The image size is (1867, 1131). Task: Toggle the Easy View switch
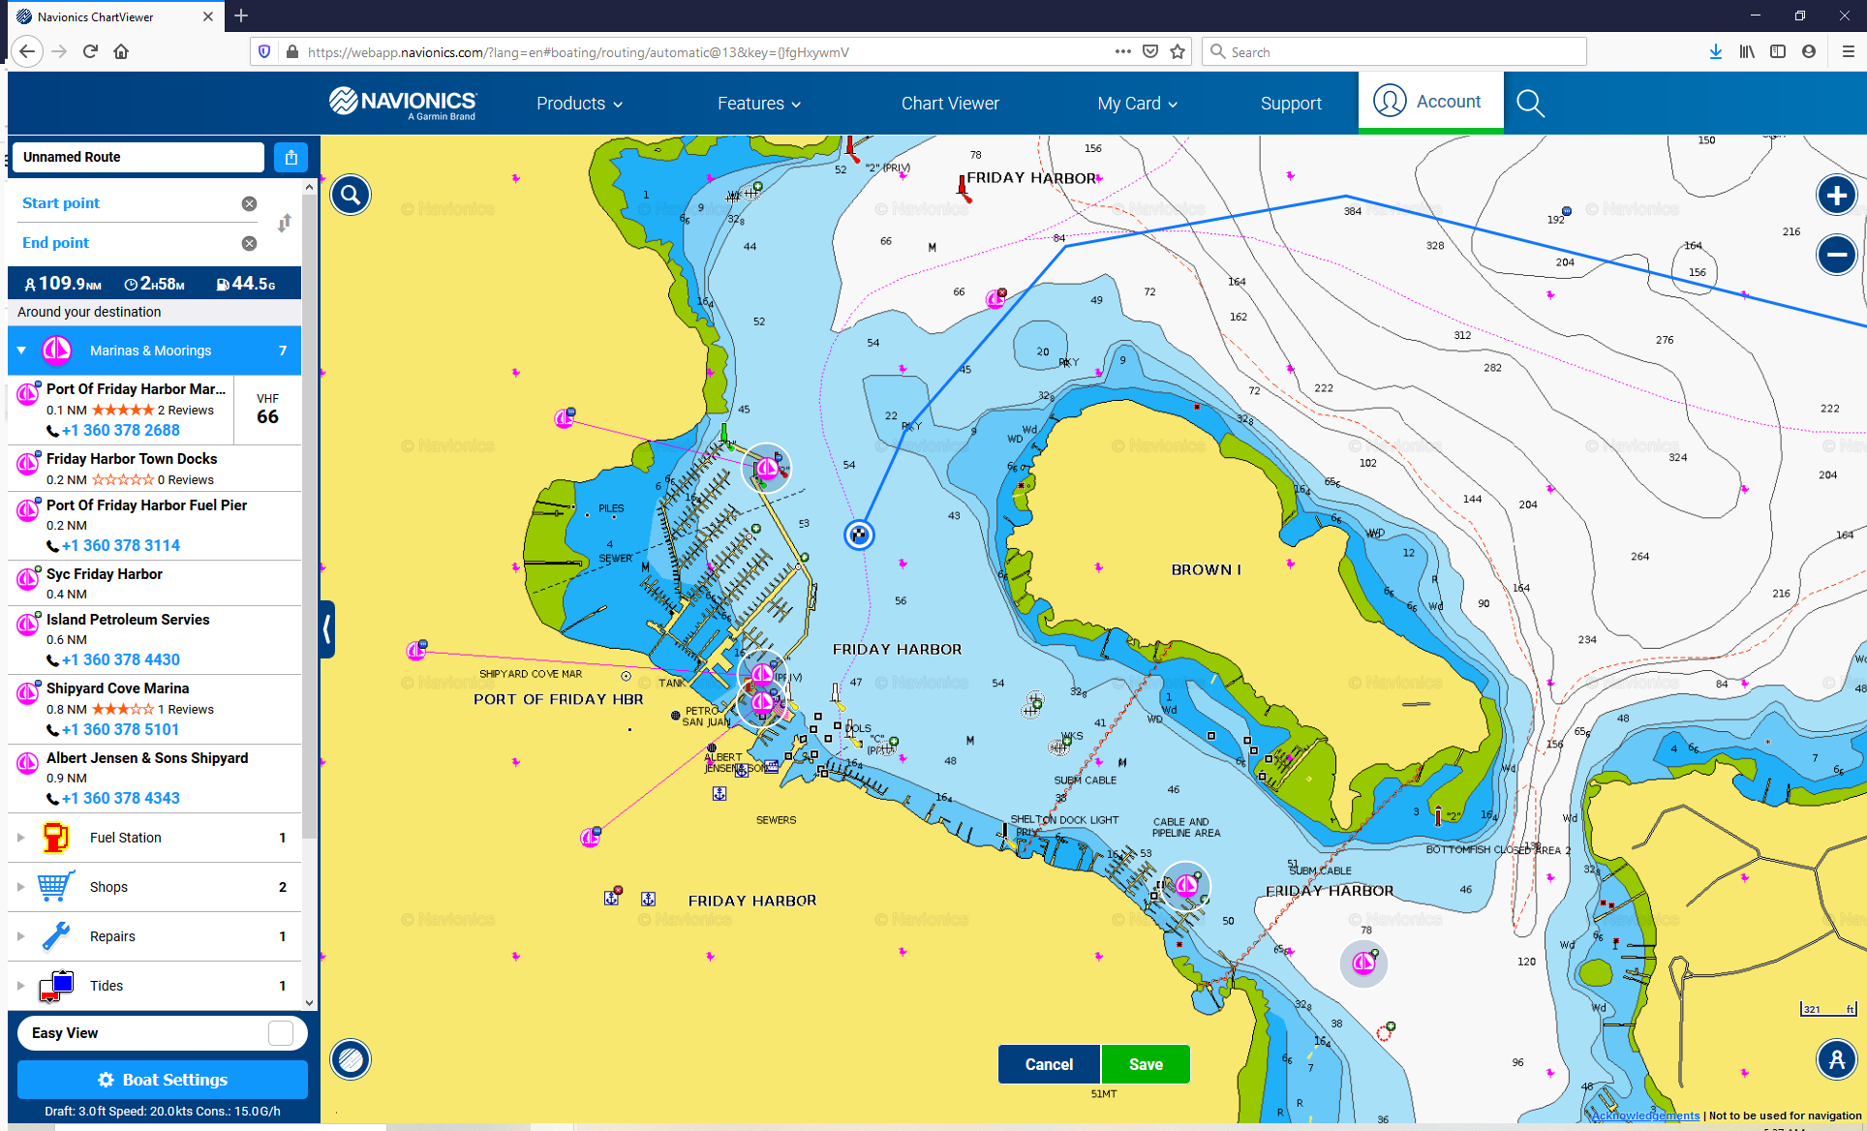click(280, 1031)
